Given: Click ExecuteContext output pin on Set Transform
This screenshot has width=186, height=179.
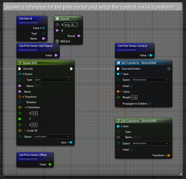Looking at the screenshot, I should [x=169, y=69].
